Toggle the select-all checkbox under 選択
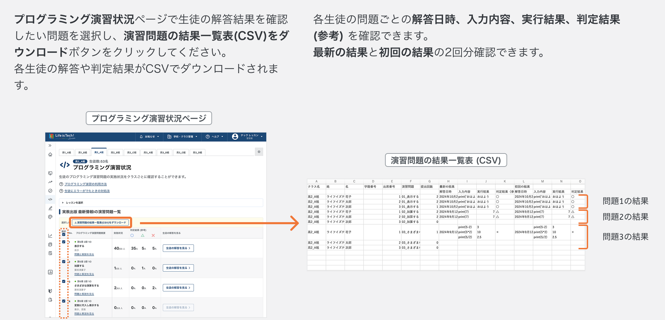The width and height of the screenshot is (665, 320). point(64,235)
